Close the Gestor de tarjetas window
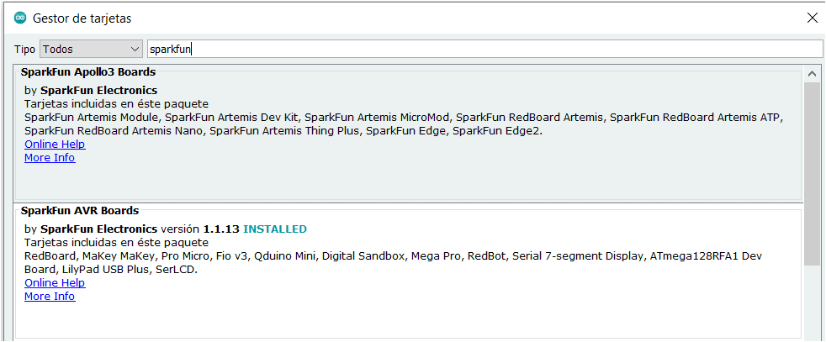Screen dimensions: 826x342 812,18
